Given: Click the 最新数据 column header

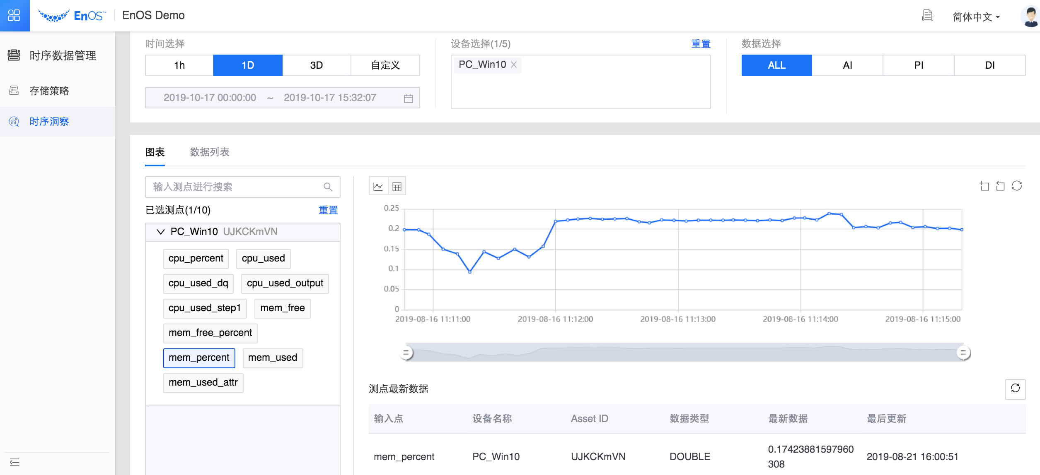Looking at the screenshot, I should (788, 419).
